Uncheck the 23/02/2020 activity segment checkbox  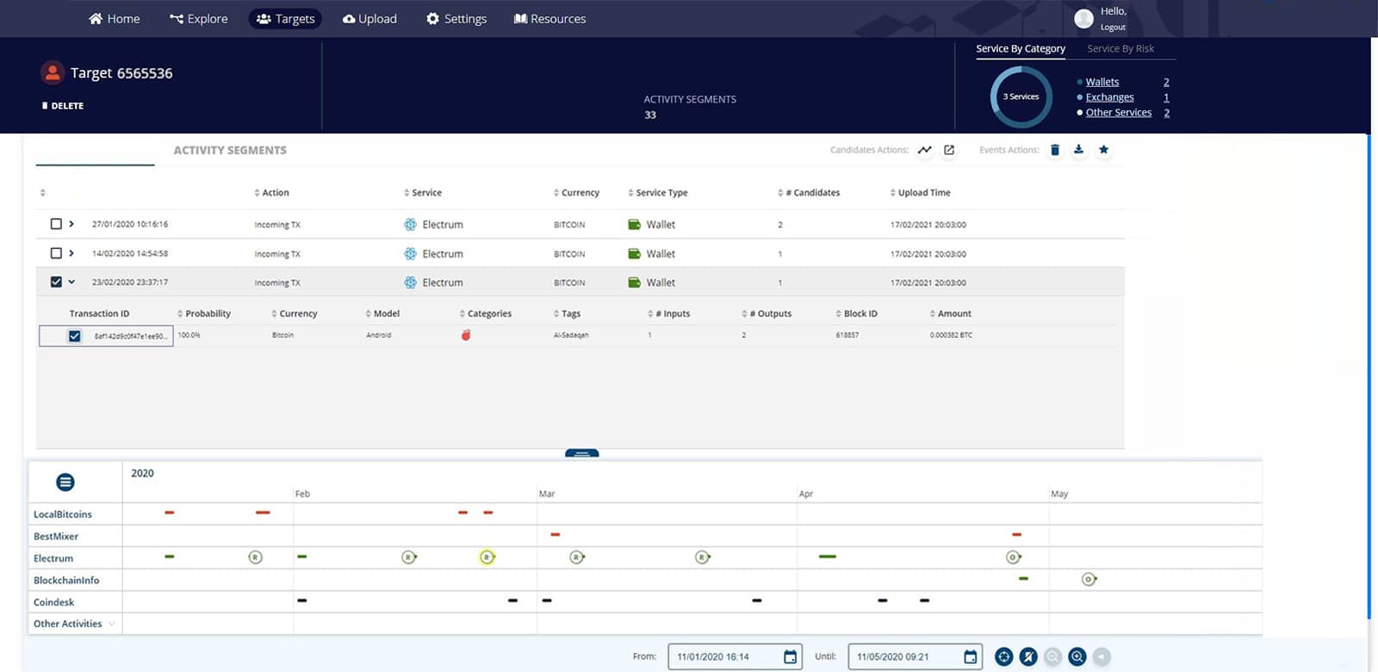click(56, 282)
